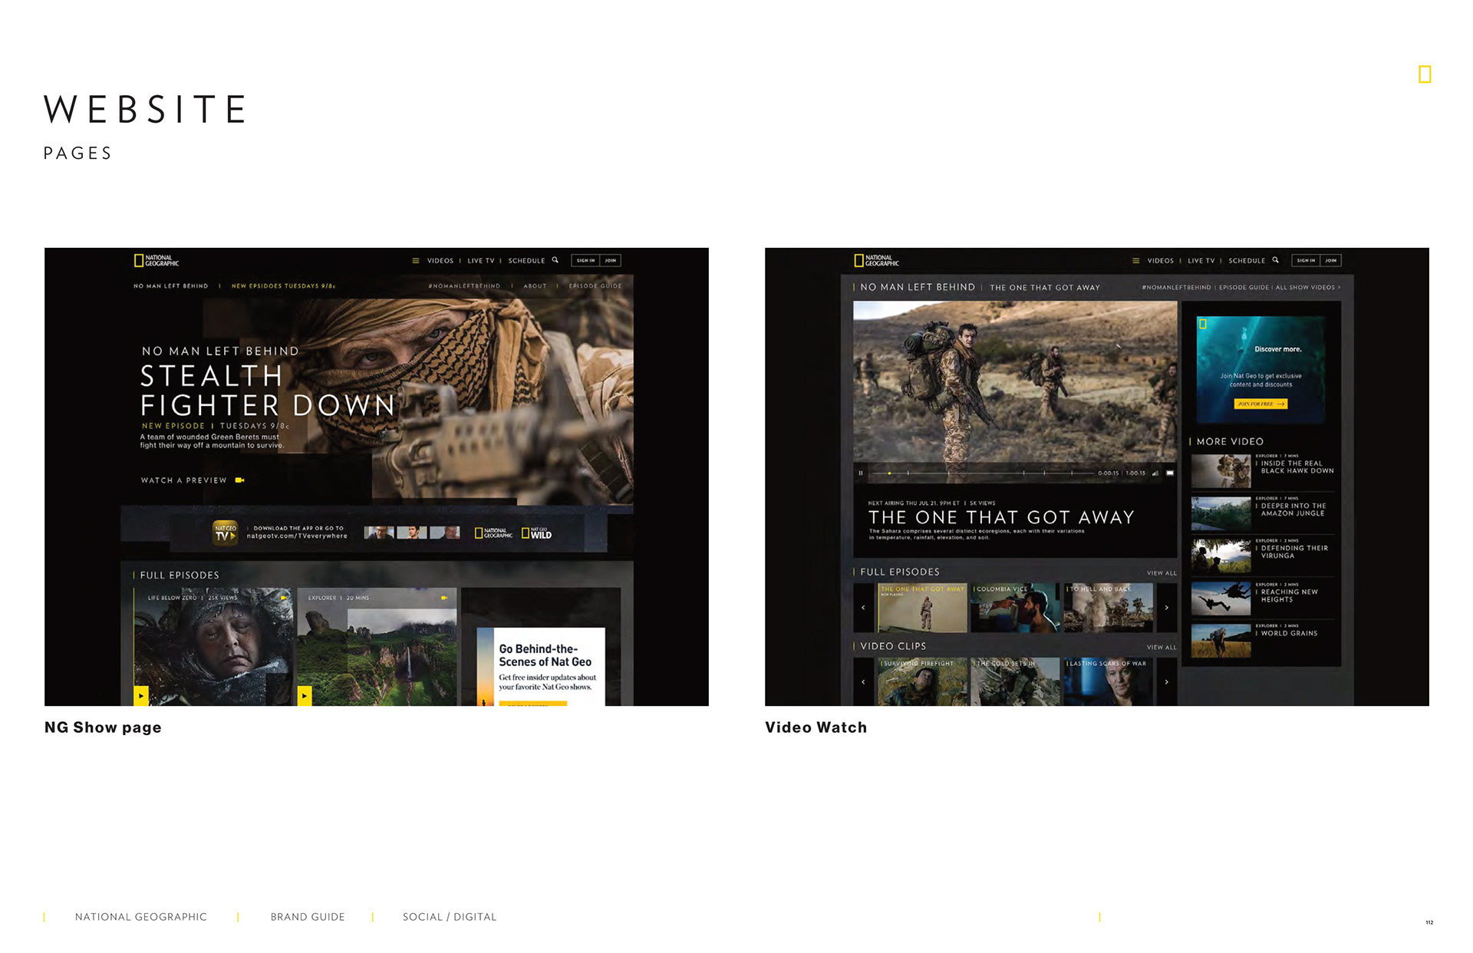Image resolution: width=1473 pixels, height=953 pixels.
Task: Open hamburger menu on Video Watch page
Action: point(1135,261)
